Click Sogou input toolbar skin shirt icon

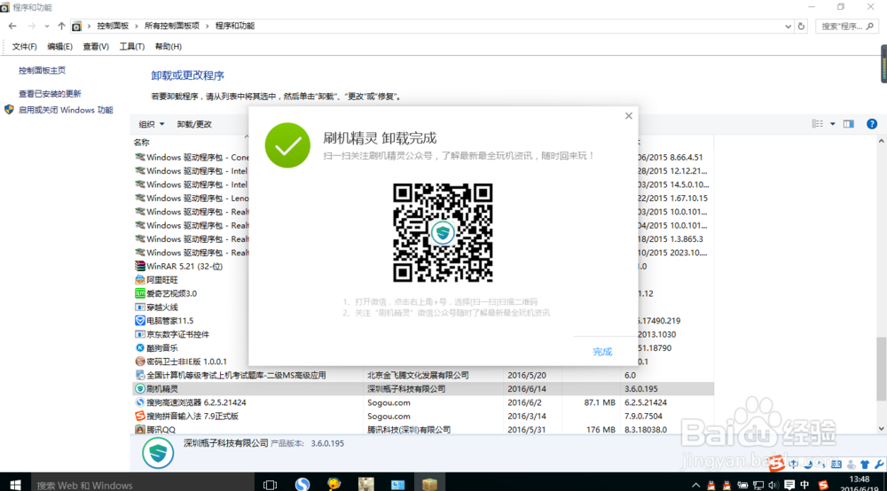(864, 464)
